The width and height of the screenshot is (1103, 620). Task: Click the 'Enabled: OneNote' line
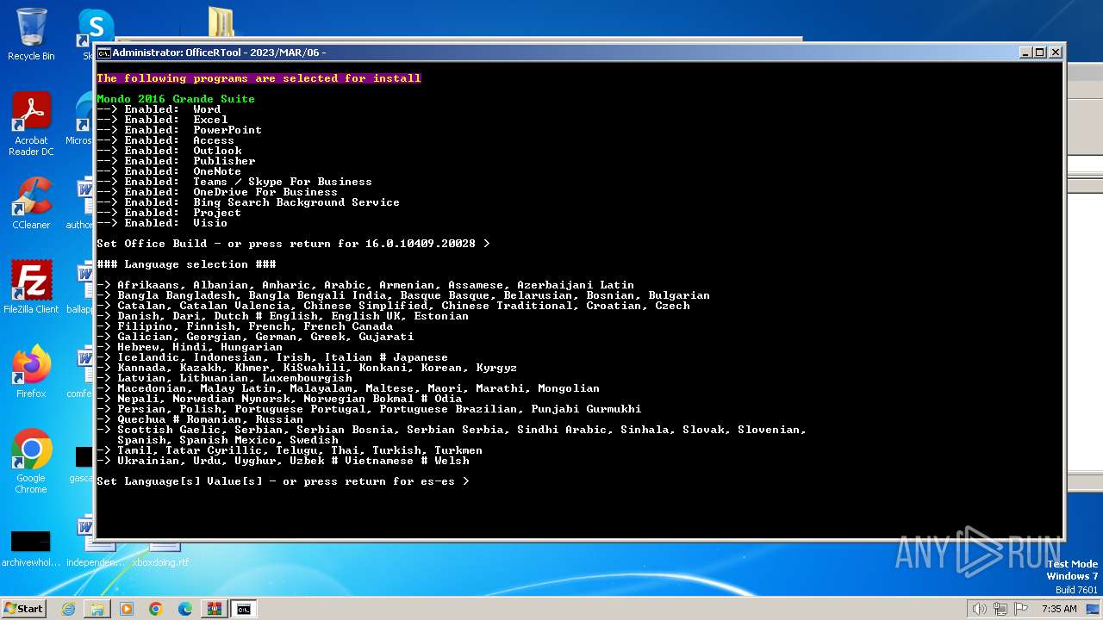169,171
